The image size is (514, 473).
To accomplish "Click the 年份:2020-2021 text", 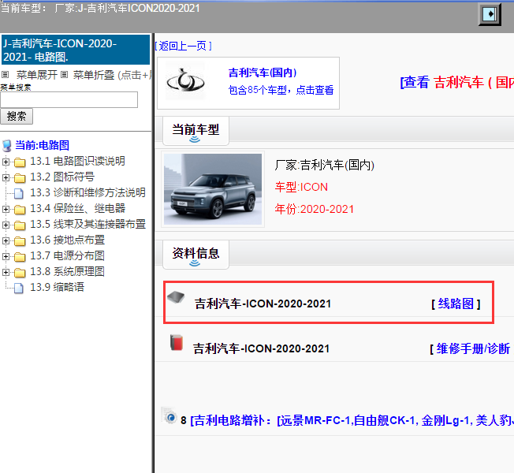I will (x=315, y=209).
